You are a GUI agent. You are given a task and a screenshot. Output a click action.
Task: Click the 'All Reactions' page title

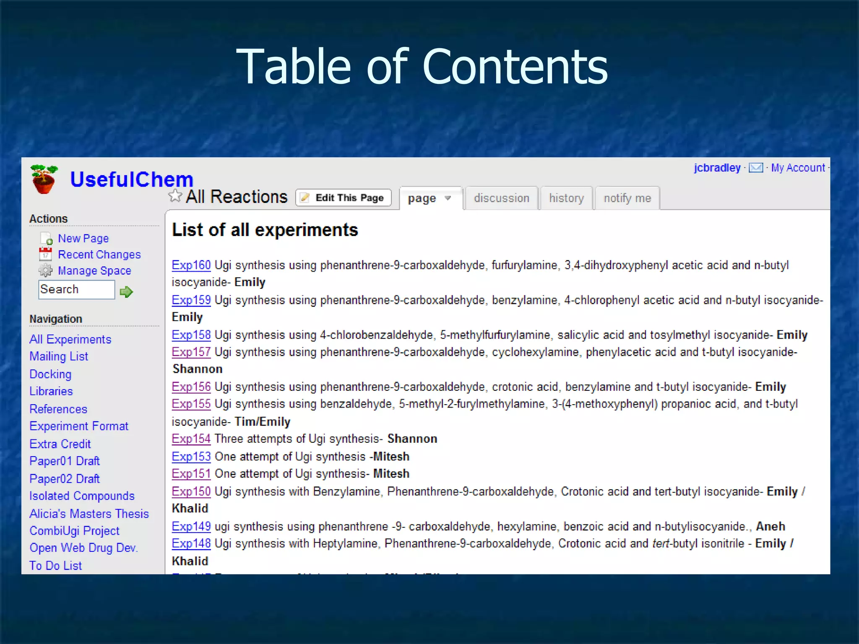237,197
